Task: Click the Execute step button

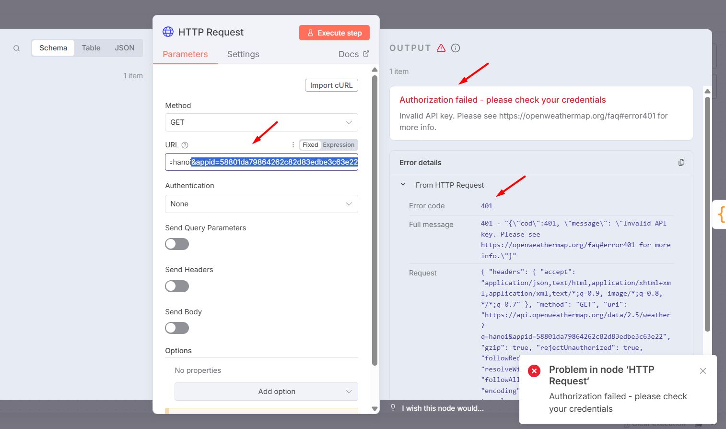Action: coord(334,33)
